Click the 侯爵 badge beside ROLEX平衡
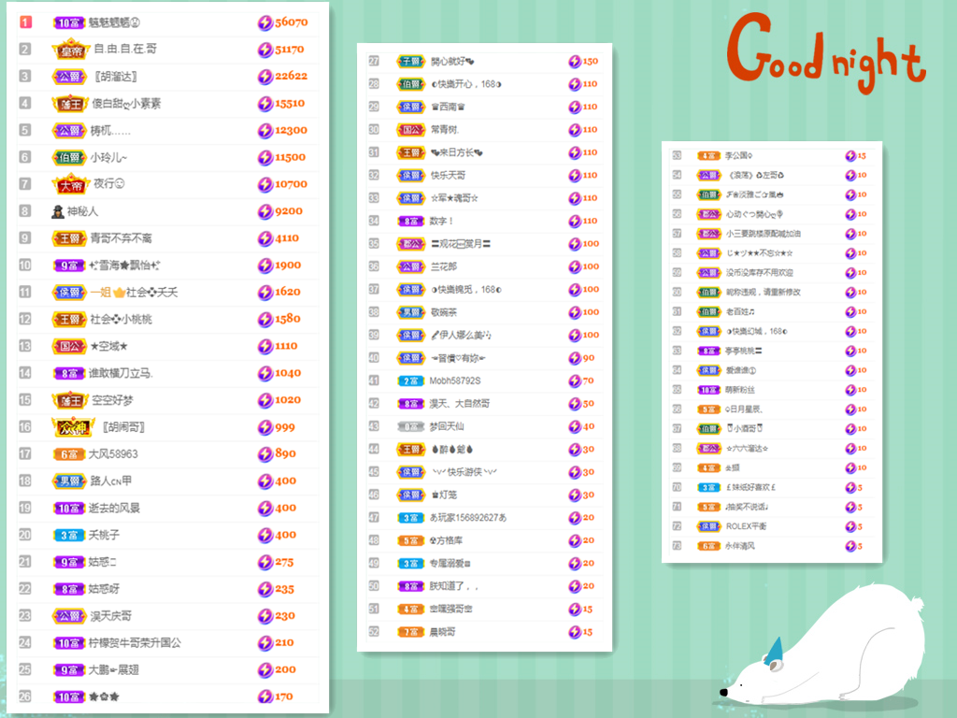Screen dimensions: 957x718 [708, 526]
